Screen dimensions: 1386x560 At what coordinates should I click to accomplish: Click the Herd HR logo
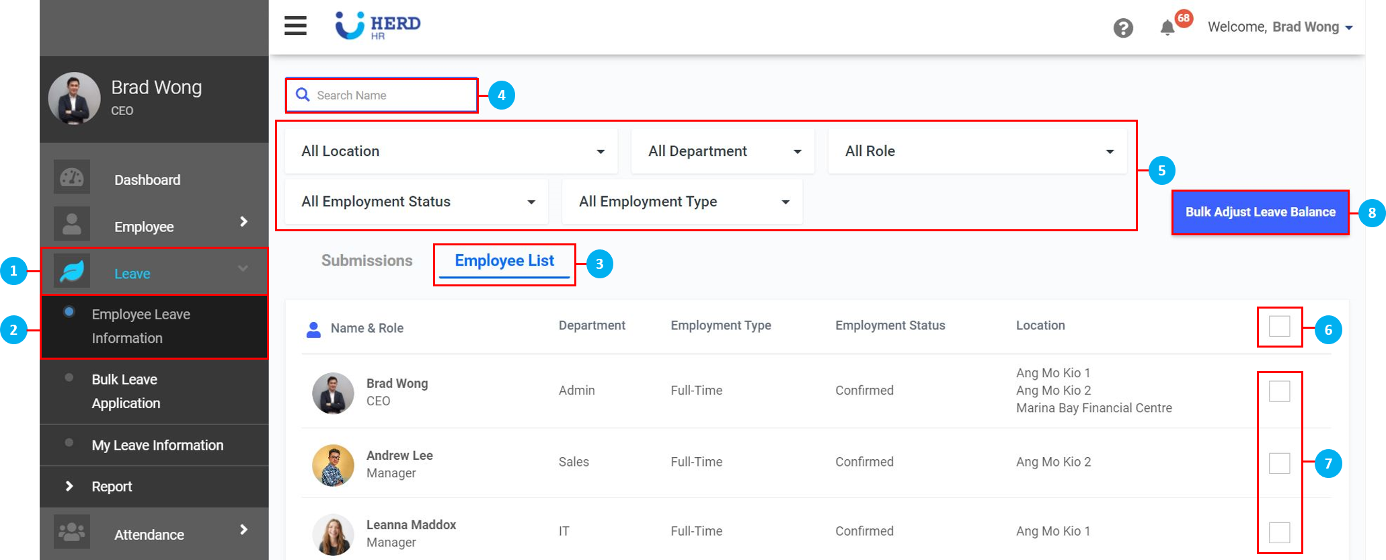(378, 26)
